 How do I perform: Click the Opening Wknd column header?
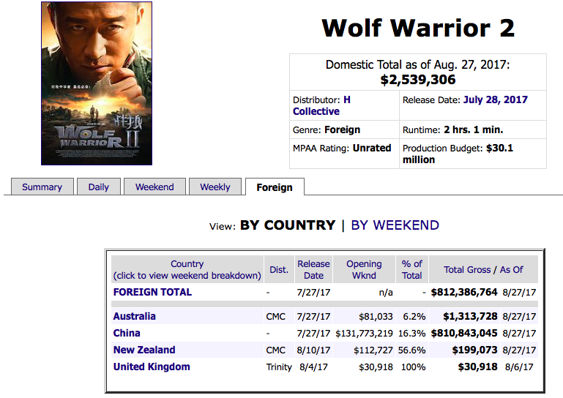[364, 269]
